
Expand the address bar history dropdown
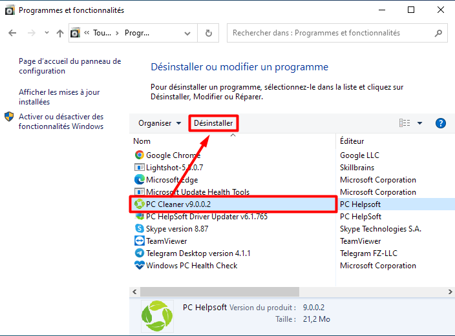click(x=187, y=34)
